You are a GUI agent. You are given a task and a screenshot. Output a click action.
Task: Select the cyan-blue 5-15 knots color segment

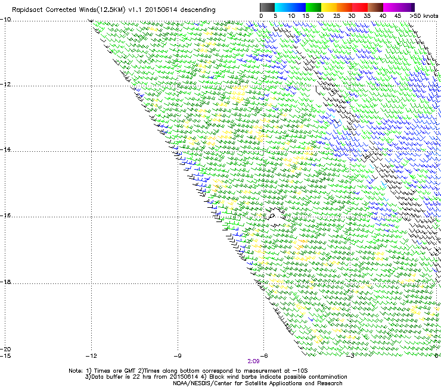[x=290, y=7]
